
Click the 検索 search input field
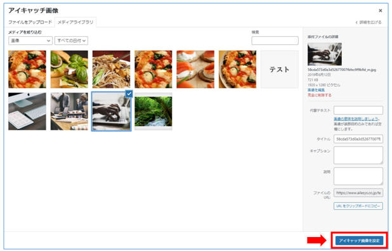[x=275, y=41]
